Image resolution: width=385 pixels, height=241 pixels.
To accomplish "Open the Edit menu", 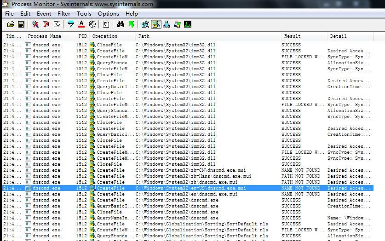I will coord(25,14).
